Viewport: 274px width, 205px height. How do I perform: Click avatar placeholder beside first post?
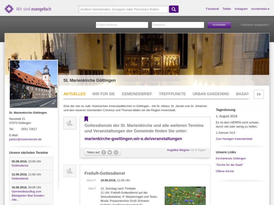click(70, 123)
